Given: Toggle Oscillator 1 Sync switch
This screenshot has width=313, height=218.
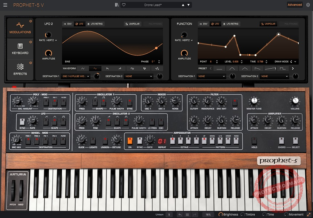Looking at the screenshot, I should point(130,102).
